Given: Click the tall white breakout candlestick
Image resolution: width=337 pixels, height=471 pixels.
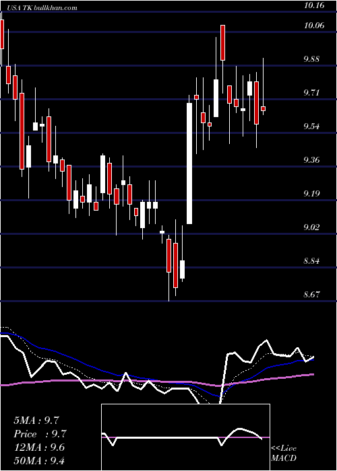Looking at the screenshot, I should click(x=189, y=164).
